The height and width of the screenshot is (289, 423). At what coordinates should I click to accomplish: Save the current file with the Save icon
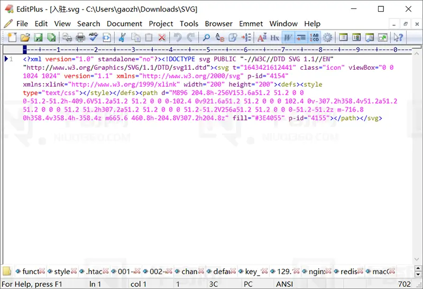click(x=38, y=37)
